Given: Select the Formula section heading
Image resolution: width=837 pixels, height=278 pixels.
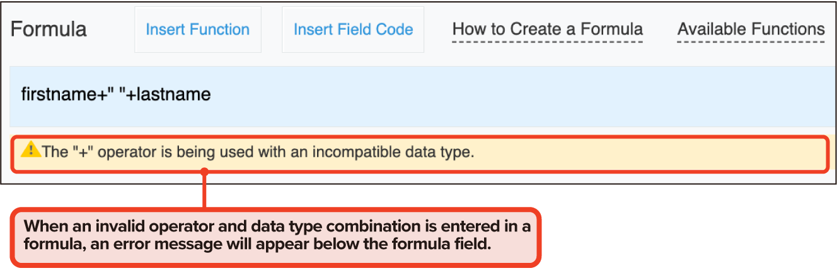Looking at the screenshot, I should click(49, 30).
